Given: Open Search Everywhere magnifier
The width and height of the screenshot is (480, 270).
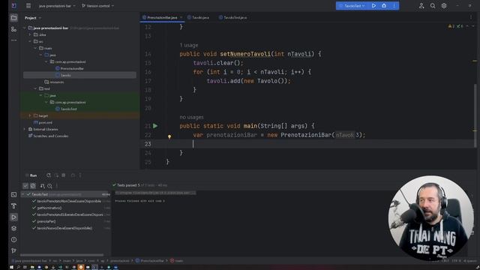Looking at the screenshot, I should click(433, 5).
